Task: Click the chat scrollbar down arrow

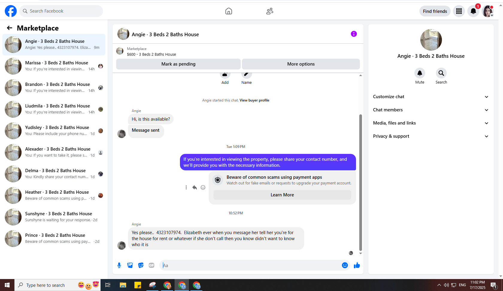Action: click(360, 253)
